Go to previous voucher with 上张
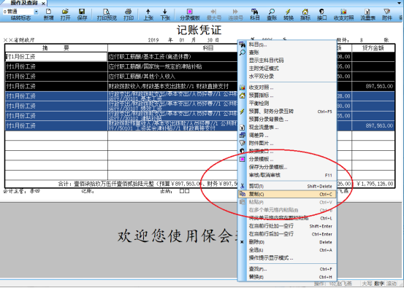 148,15
